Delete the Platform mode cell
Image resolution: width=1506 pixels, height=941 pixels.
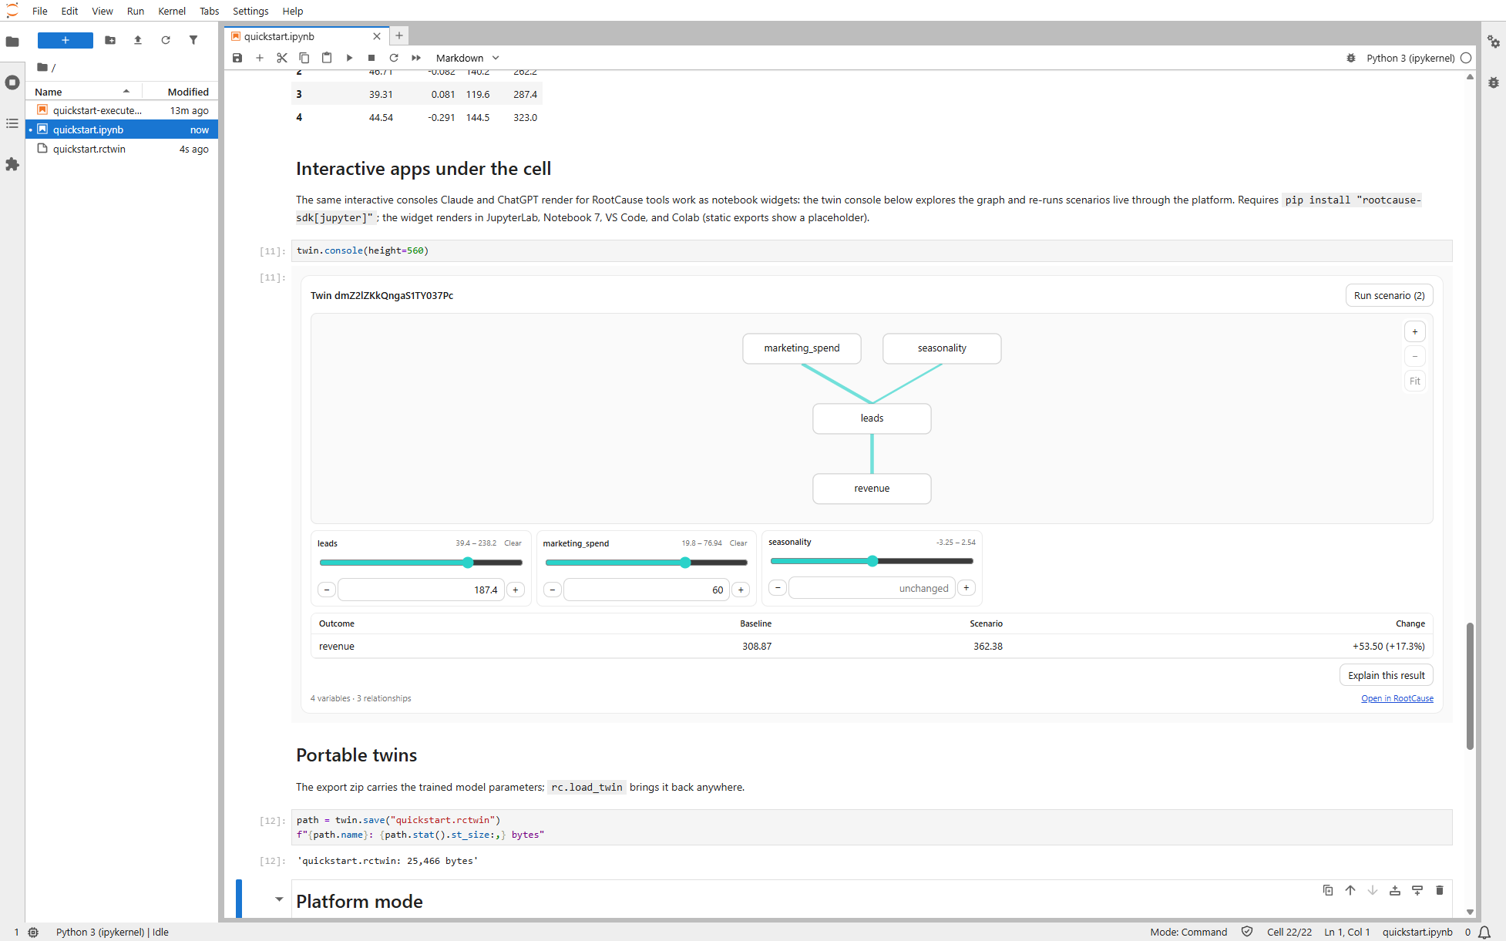click(x=1440, y=890)
